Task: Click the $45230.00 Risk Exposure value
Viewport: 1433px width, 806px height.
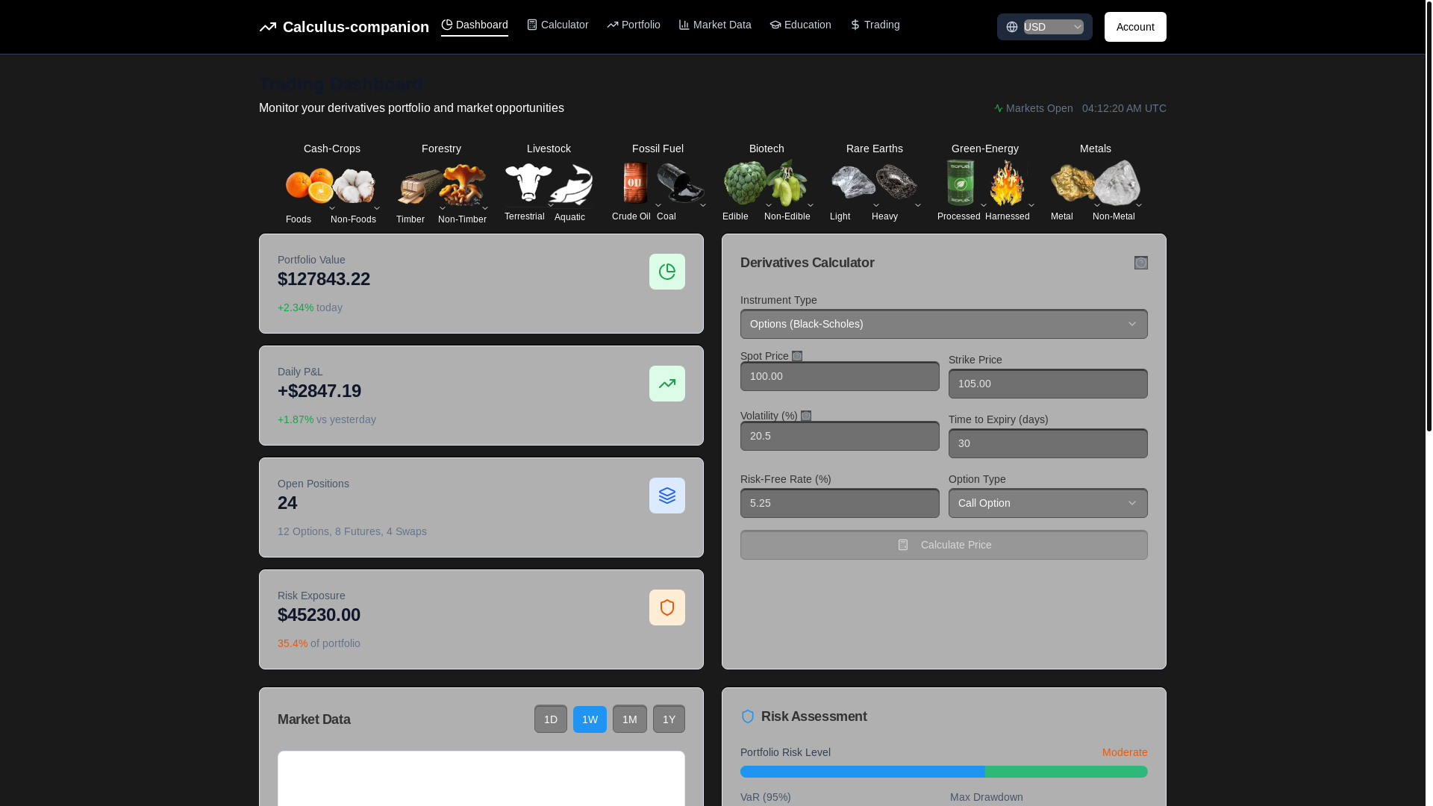Action: coord(319,615)
